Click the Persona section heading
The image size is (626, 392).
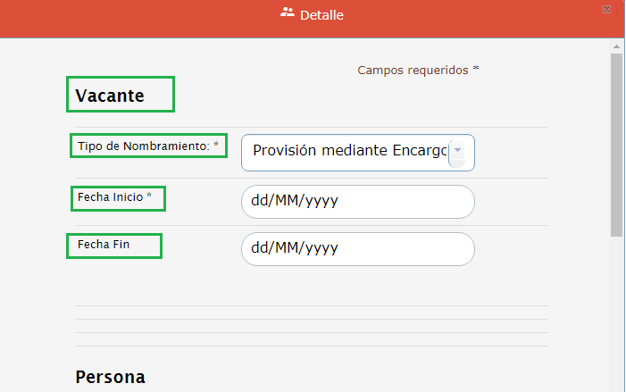point(110,377)
